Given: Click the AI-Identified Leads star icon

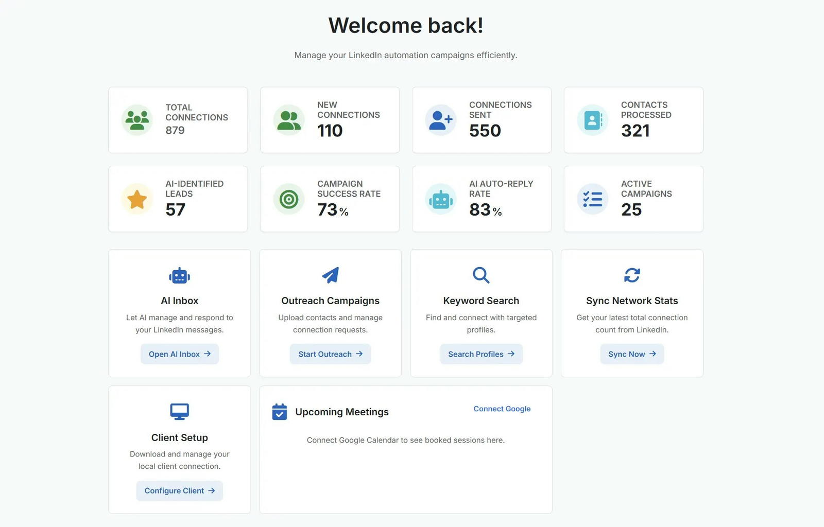Looking at the screenshot, I should [x=137, y=199].
